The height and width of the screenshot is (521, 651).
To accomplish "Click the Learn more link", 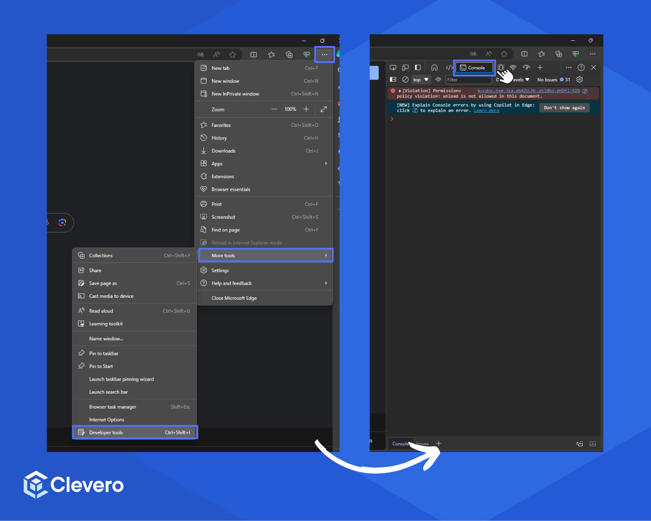I will 486,111.
